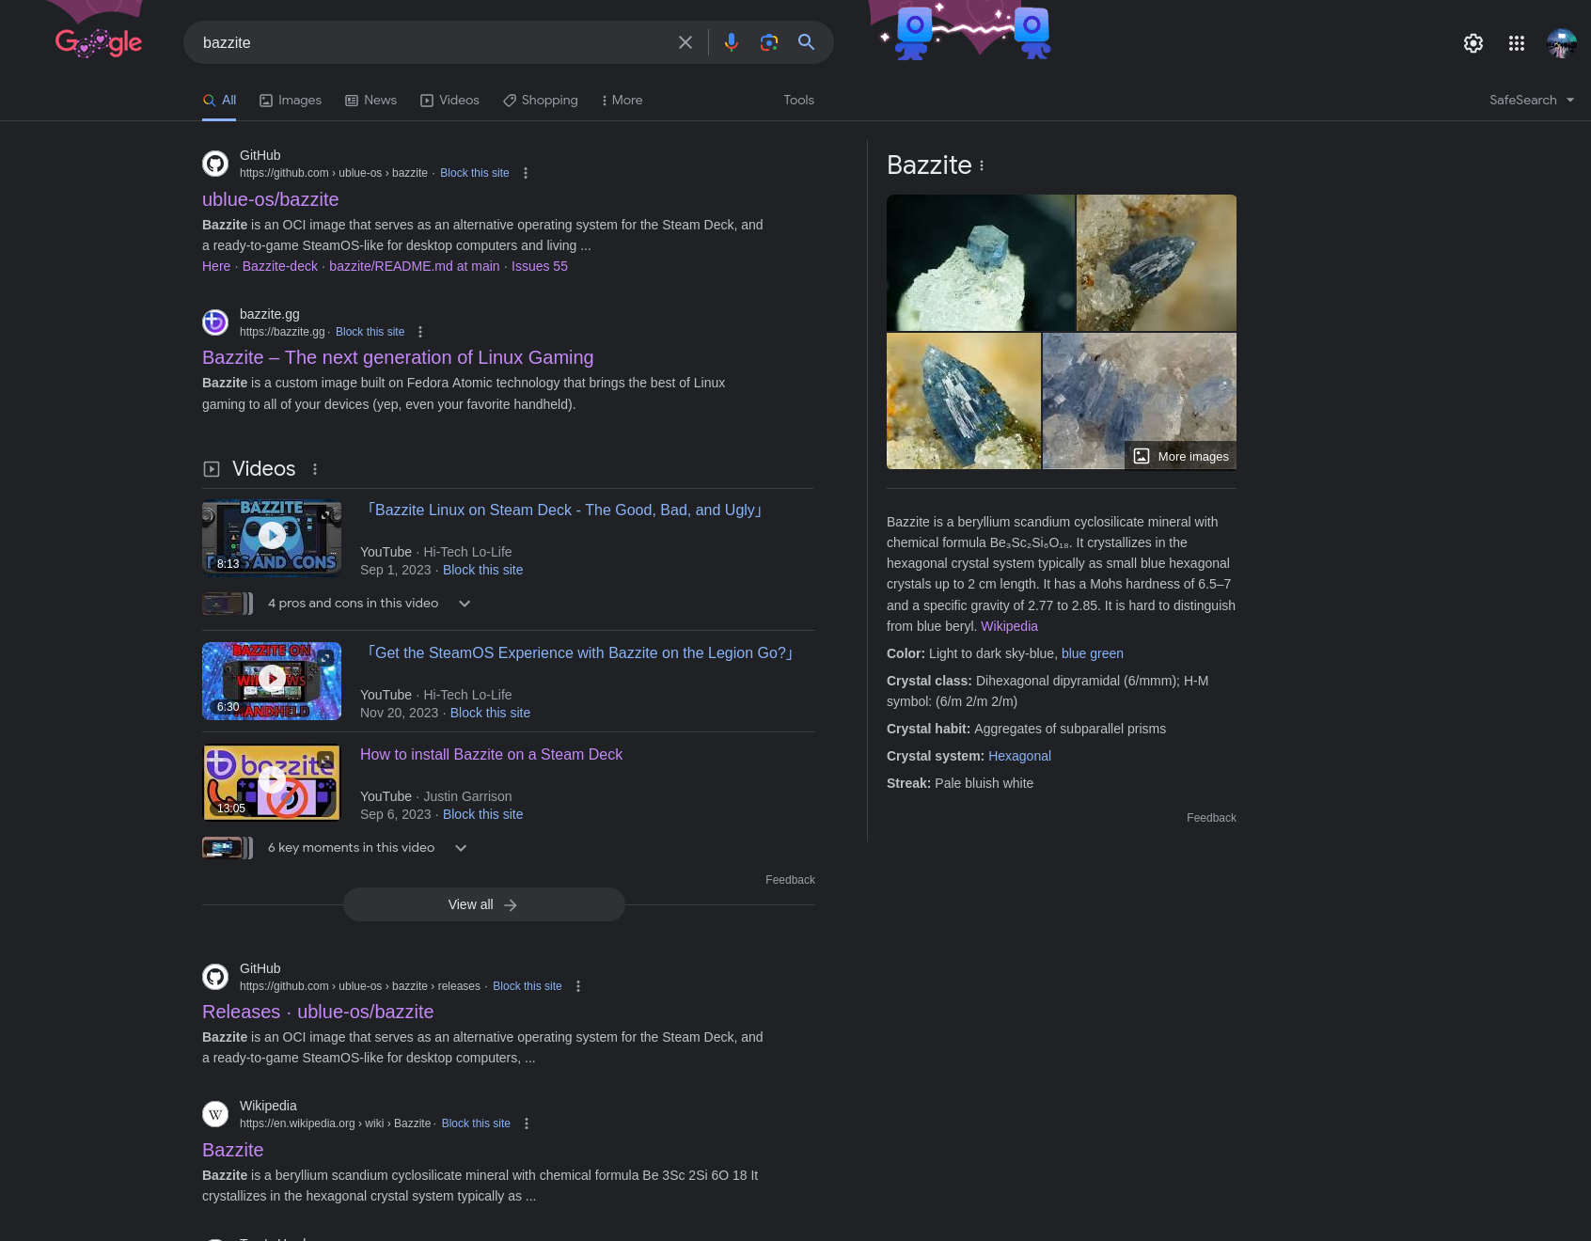1591x1241 pixels.
Task: Switch to the Images tab
Action: point(291,100)
